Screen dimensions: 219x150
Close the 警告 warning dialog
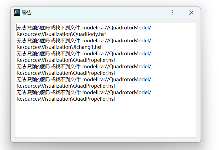click(191, 13)
